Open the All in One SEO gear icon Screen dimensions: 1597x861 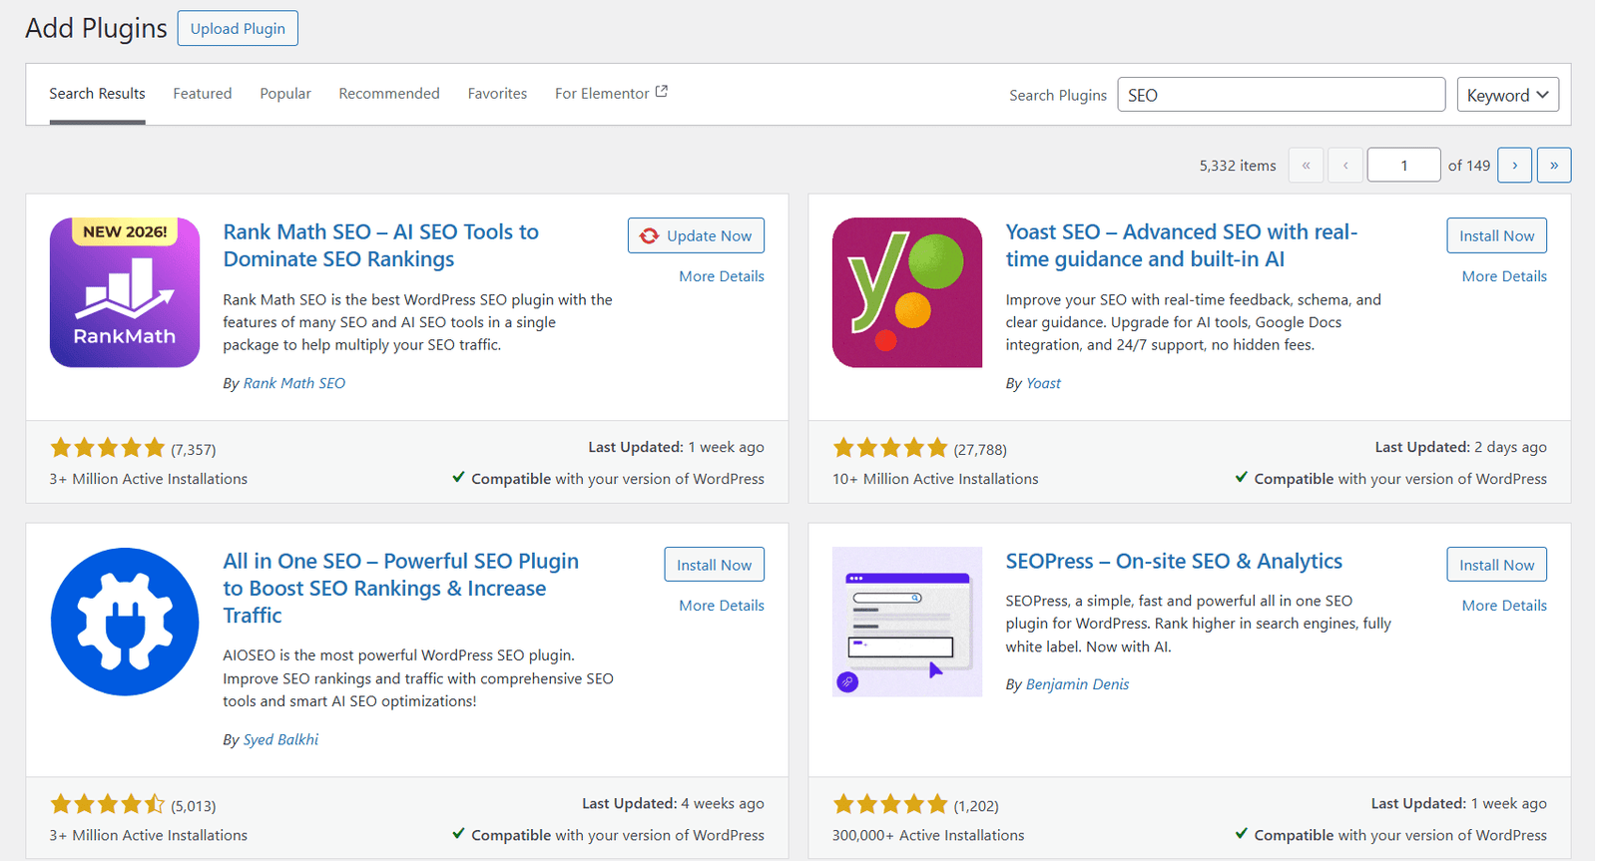(125, 622)
